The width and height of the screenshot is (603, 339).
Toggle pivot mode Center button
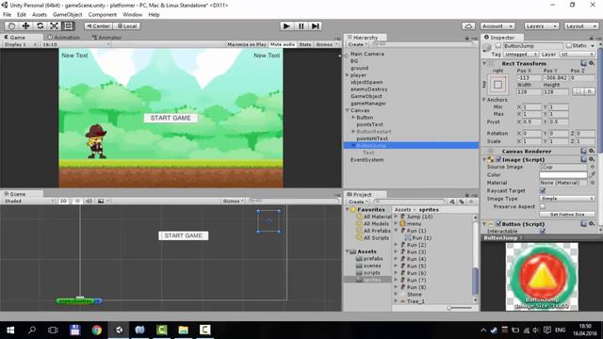pos(98,25)
